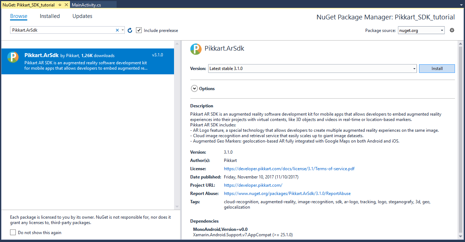Select the Pikkart.ArSdk package in results list
The image size is (465, 242).
coord(88,61)
